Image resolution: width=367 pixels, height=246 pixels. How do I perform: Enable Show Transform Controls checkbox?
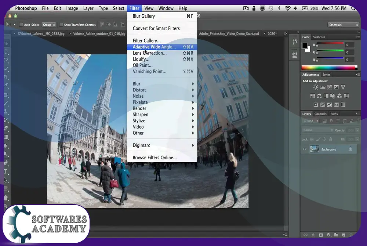point(61,25)
